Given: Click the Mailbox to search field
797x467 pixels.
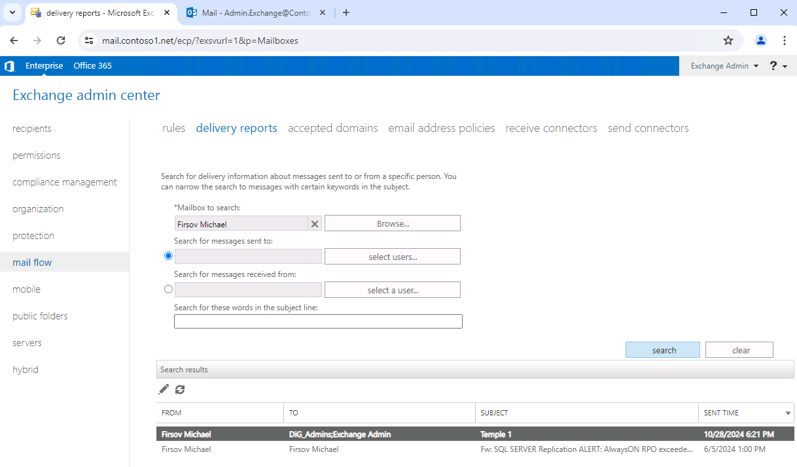Looking at the screenshot, I should (241, 224).
